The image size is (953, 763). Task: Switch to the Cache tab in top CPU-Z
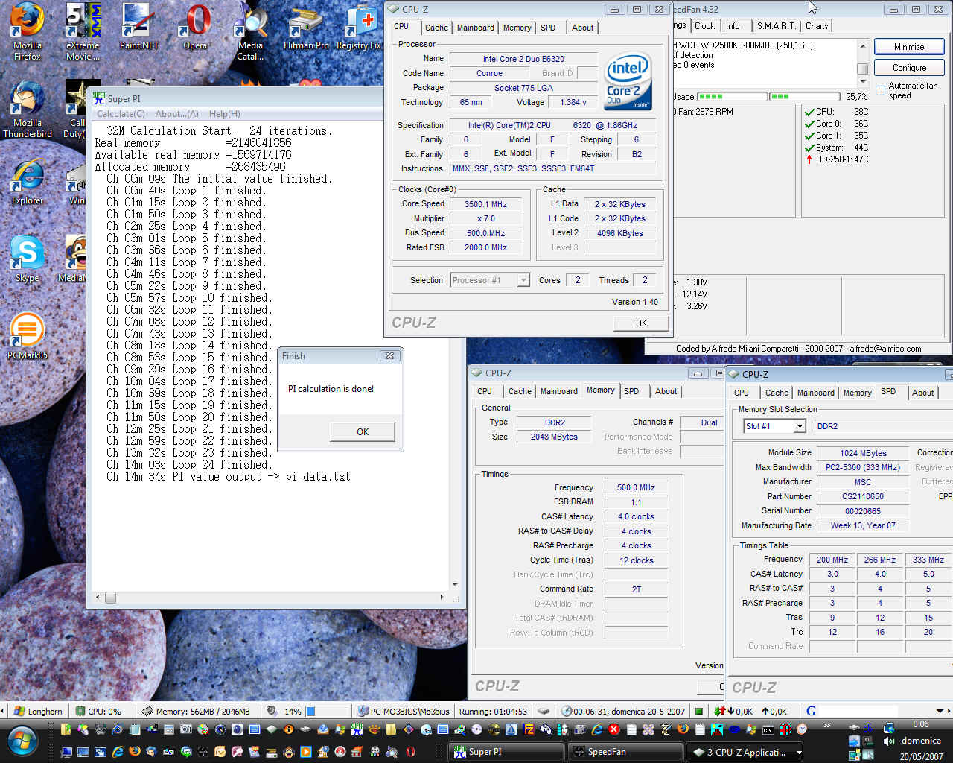436,28
